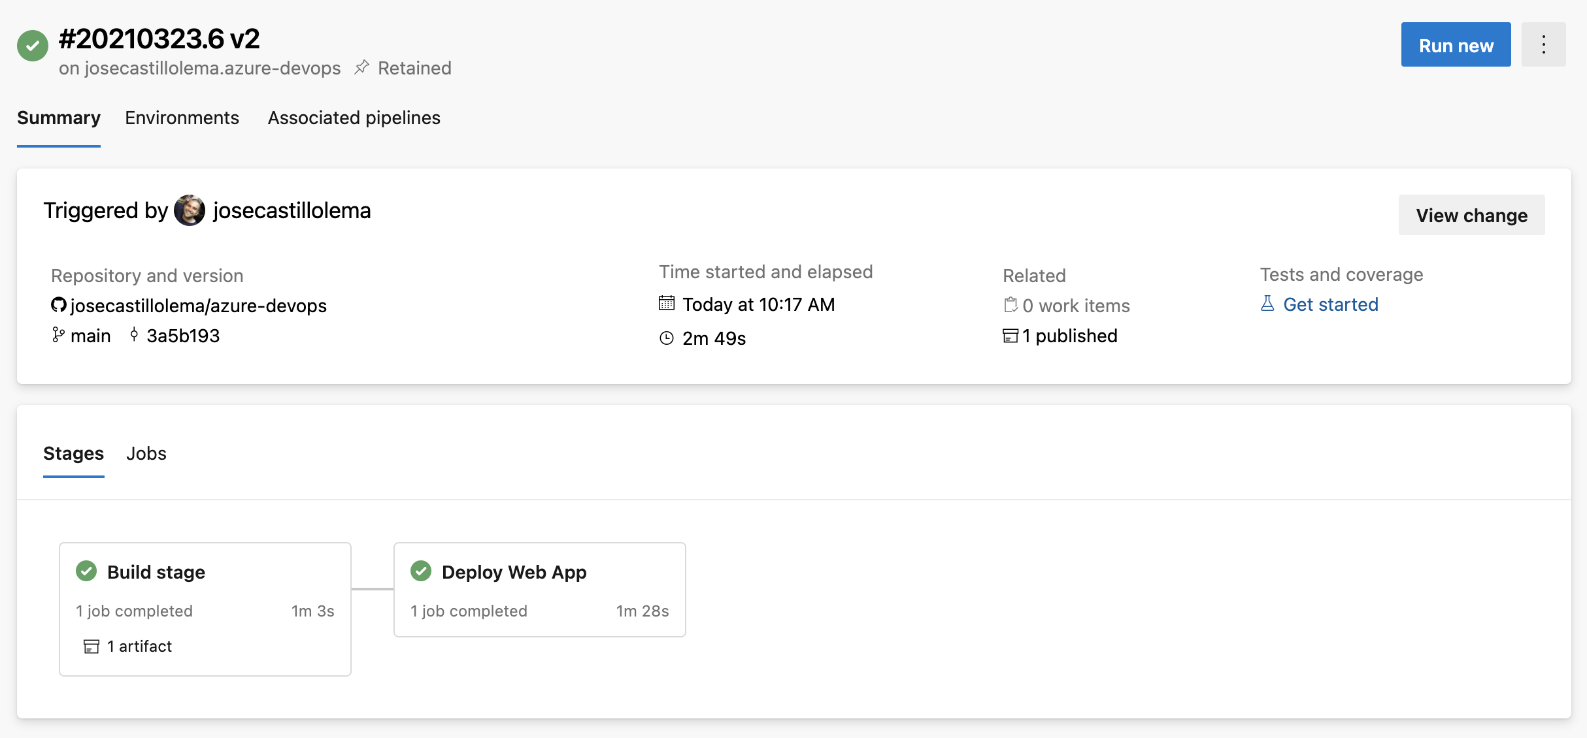Click the test flask icon
Image resolution: width=1587 pixels, height=738 pixels.
[x=1267, y=304]
